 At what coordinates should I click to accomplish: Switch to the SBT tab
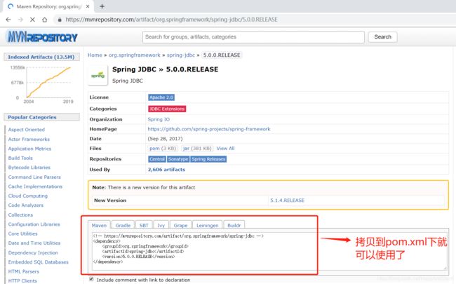tap(144, 225)
